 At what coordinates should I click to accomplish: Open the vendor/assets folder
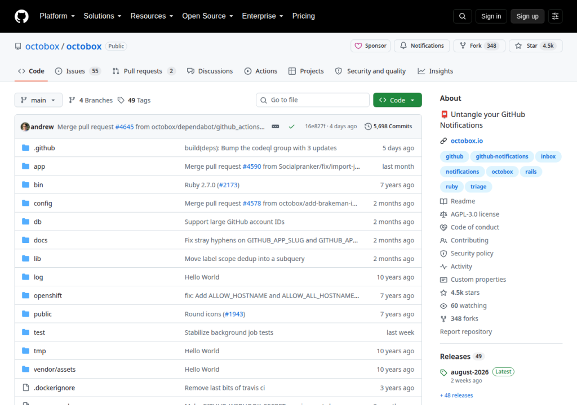[55, 370]
